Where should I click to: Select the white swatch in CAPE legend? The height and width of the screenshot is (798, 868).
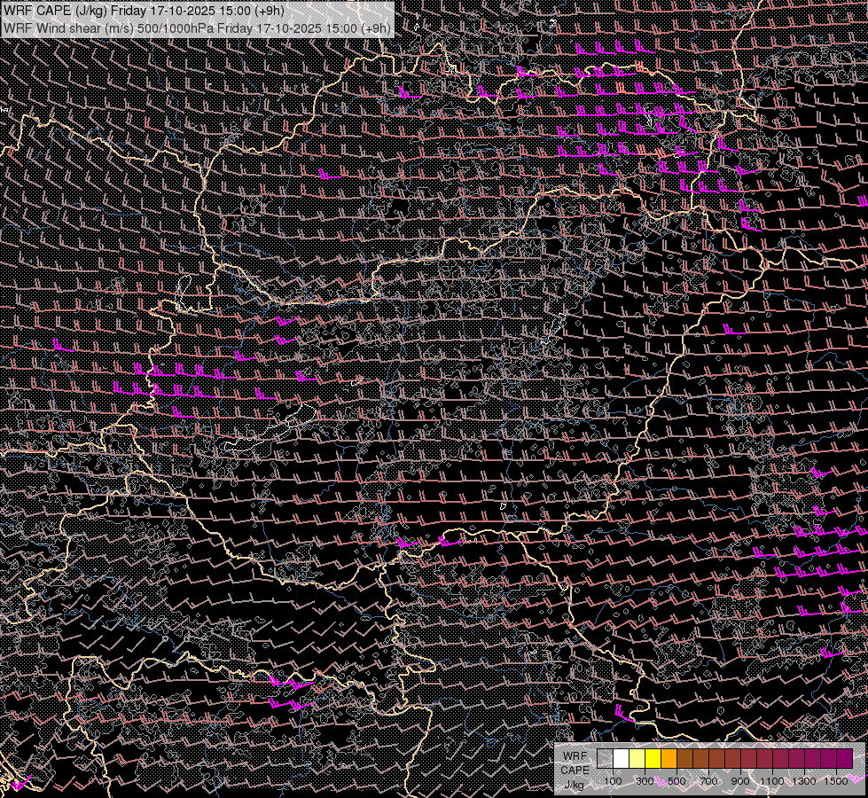[621, 759]
